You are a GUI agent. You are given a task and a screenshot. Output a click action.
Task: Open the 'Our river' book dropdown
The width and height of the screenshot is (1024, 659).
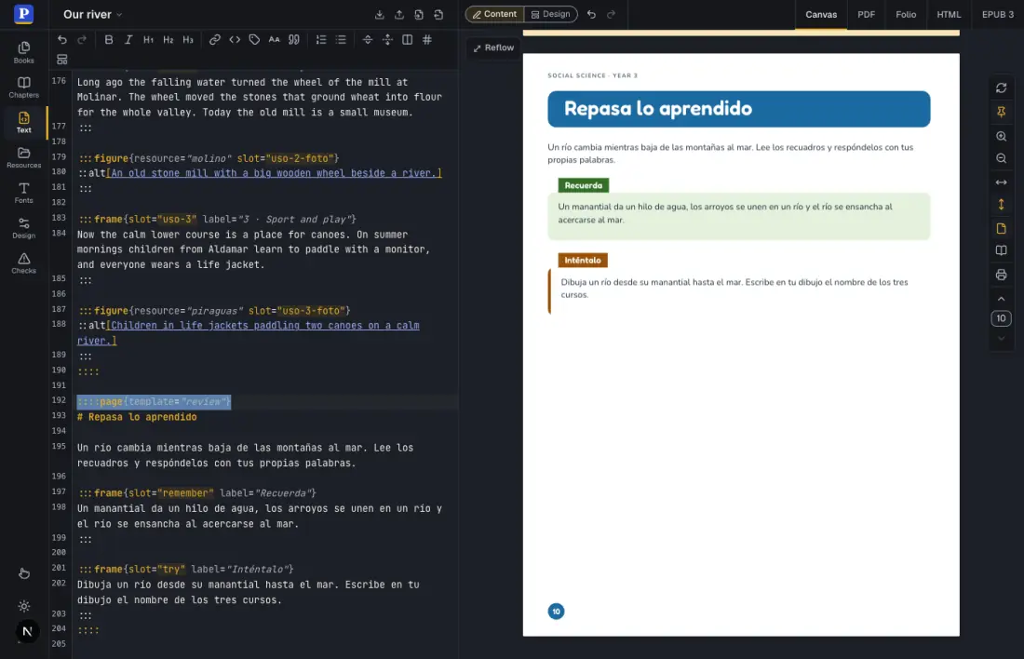point(93,14)
